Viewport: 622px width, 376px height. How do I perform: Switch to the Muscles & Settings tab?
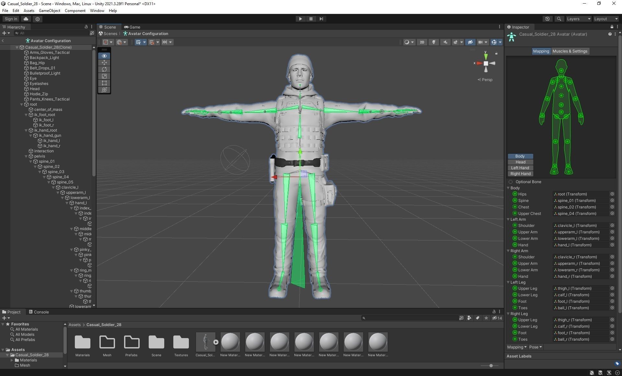click(x=570, y=51)
